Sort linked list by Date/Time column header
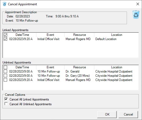Image resolution: width=142 pixels, height=120 pixels. 22,35
